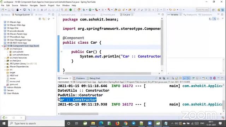Switch to the Debug view tab
The image size is (226, 127).
click(x=6, y=15)
